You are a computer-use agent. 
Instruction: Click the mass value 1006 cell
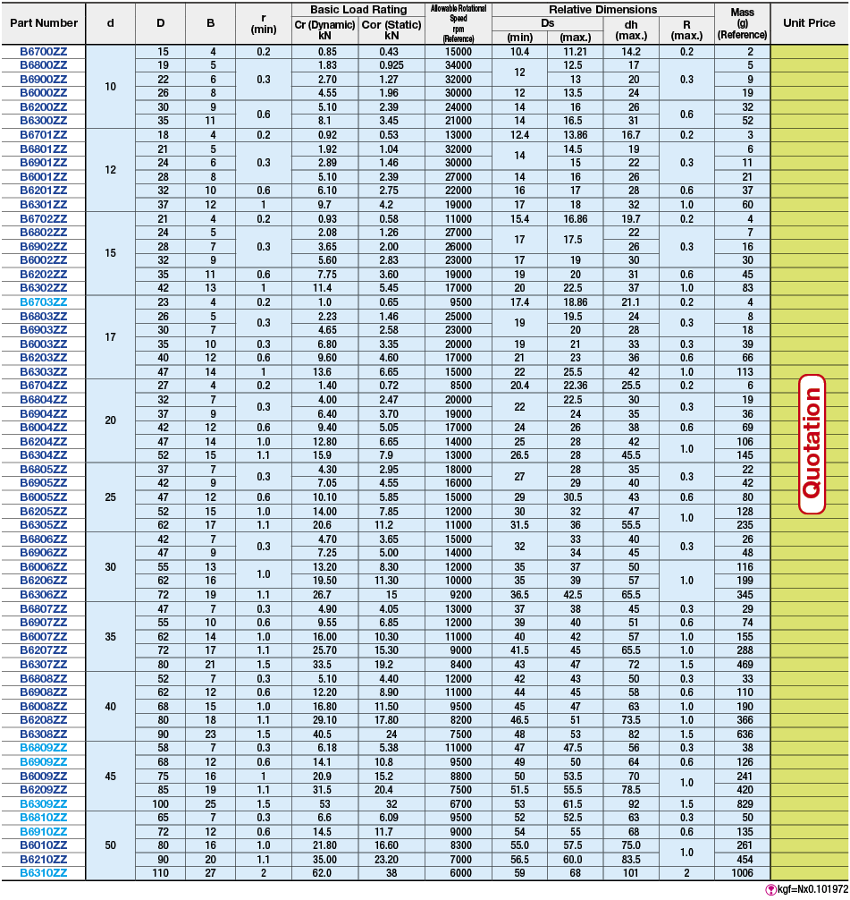[x=742, y=872]
